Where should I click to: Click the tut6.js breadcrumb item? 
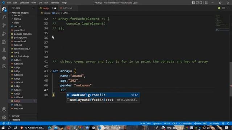click(45, 13)
